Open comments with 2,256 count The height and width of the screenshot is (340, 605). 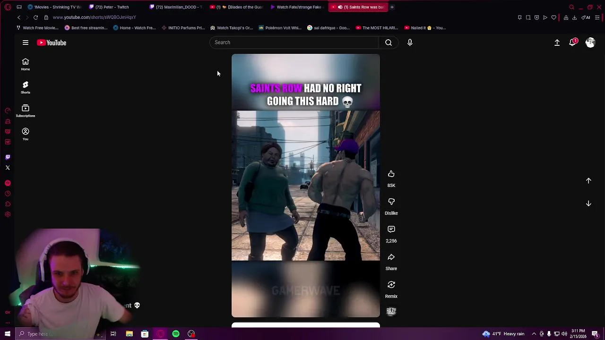tap(391, 229)
